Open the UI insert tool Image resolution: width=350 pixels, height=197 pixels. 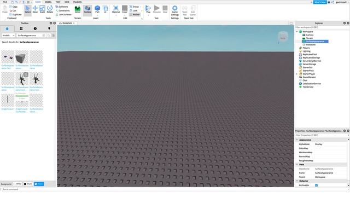click(105, 10)
